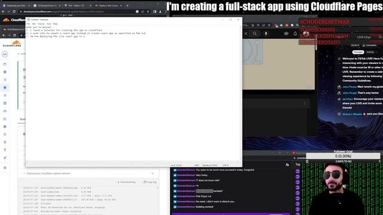Viewport: 383px width, 215px height.
Task: Click the highlighted active icon in the Cloudflare sidebar
Action: click(5, 88)
